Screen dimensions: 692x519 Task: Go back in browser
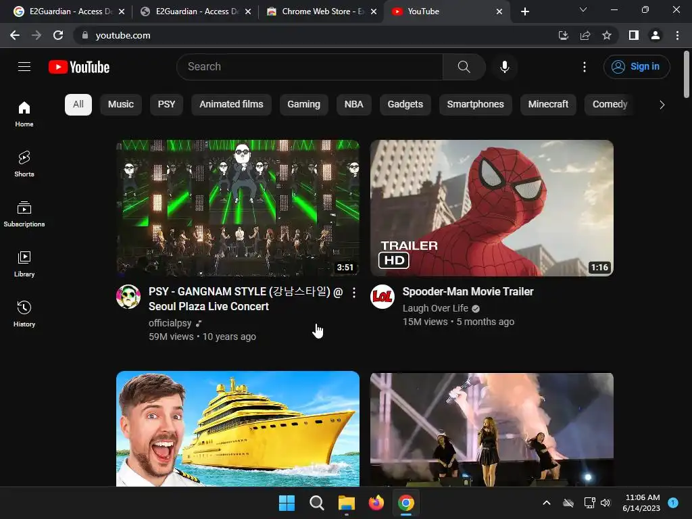[15, 35]
